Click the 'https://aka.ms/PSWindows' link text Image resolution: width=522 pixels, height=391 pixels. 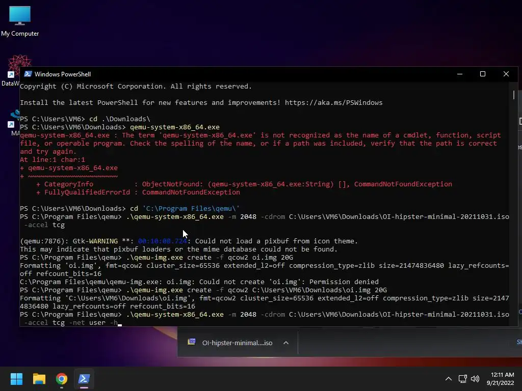[333, 103]
